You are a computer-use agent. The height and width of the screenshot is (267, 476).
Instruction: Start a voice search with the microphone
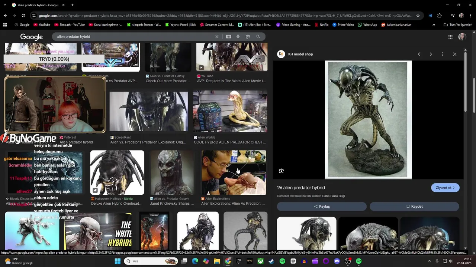coord(238,37)
